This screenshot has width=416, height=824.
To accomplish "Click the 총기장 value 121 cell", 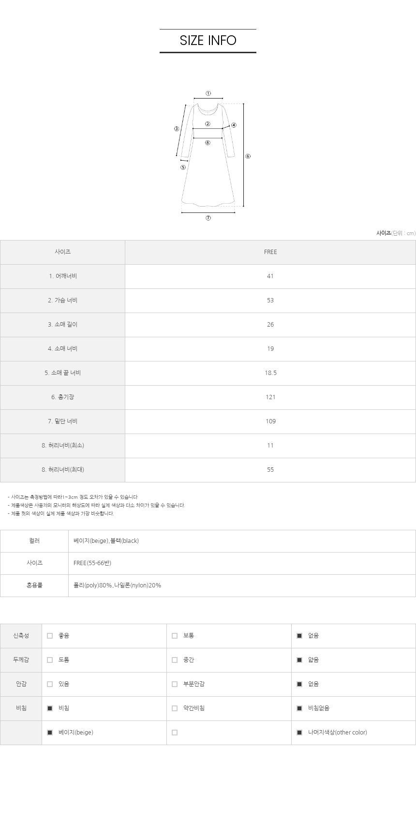I will [x=270, y=397].
